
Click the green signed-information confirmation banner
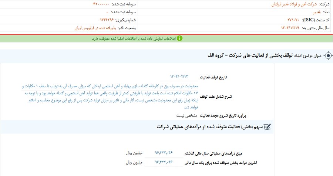[166, 38]
